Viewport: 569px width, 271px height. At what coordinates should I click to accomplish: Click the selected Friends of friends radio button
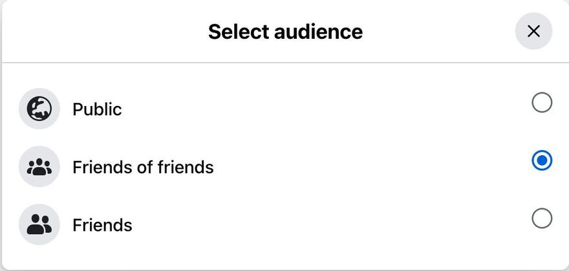click(542, 160)
